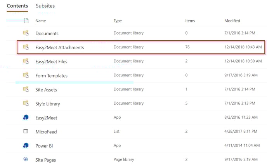The image size is (267, 166).
Task: Click the Site Pages library icon
Action: pos(26,159)
